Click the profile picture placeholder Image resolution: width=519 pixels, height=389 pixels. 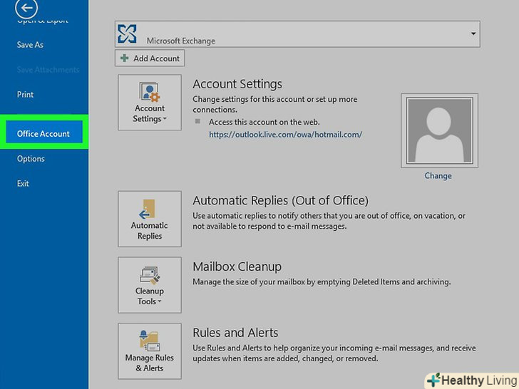pos(440,130)
